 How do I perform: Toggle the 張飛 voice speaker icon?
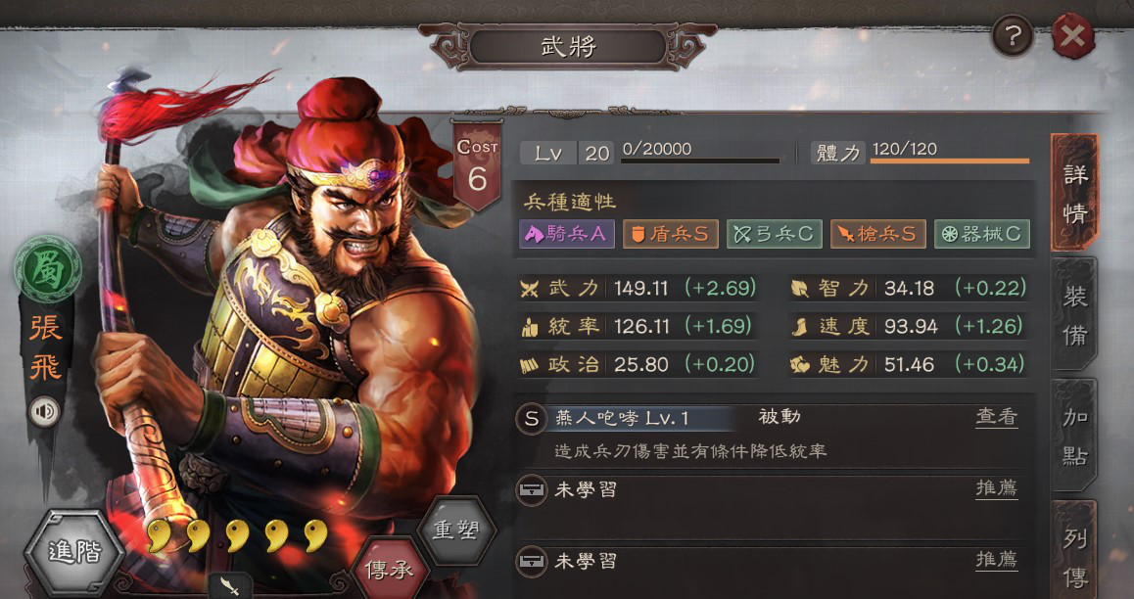click(44, 412)
